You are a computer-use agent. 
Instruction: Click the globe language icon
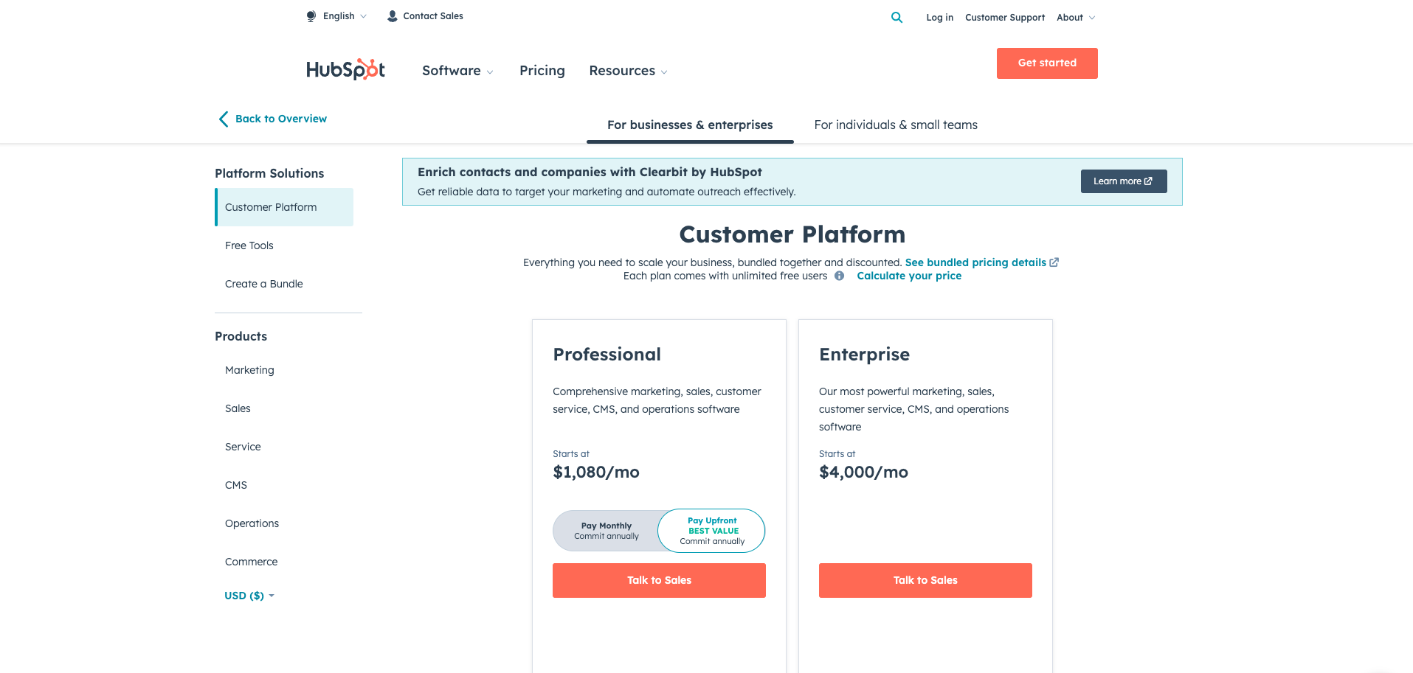click(x=311, y=16)
